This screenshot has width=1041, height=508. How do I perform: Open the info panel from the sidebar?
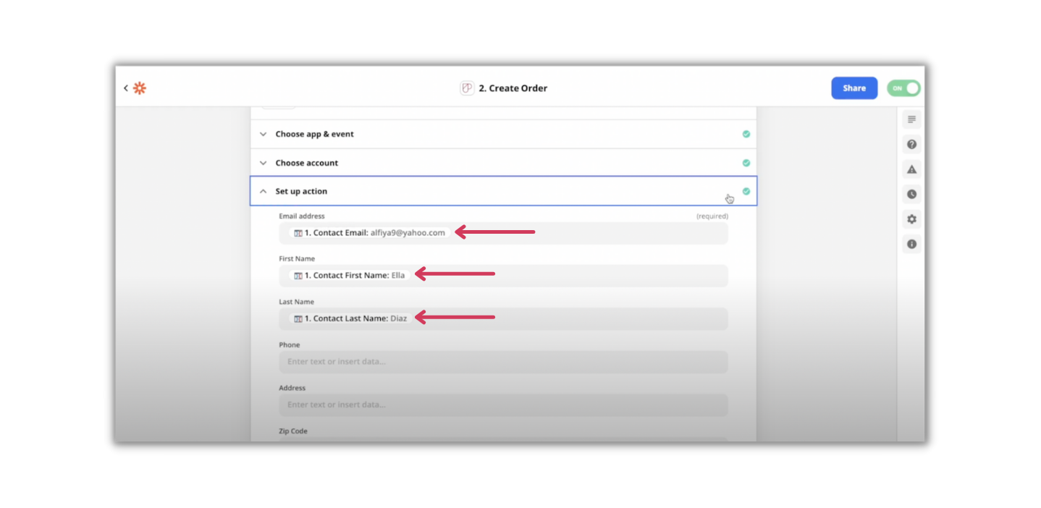[x=911, y=244]
